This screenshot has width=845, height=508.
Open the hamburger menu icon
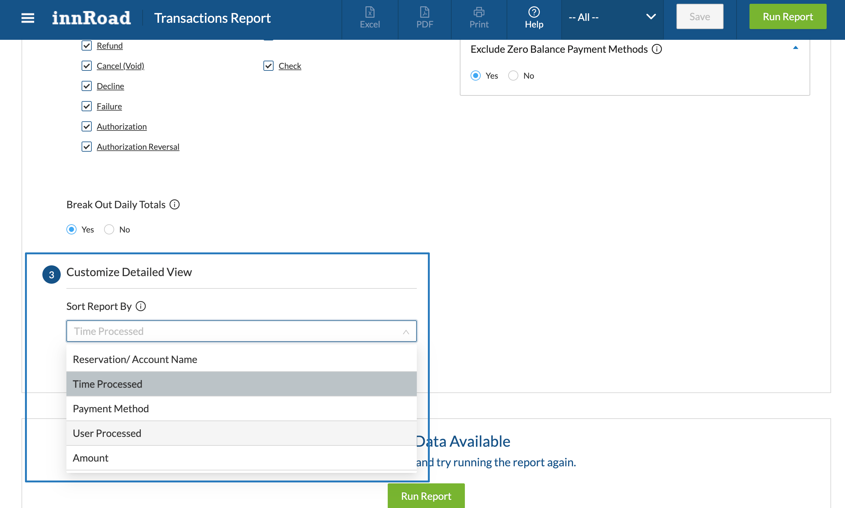tap(28, 18)
